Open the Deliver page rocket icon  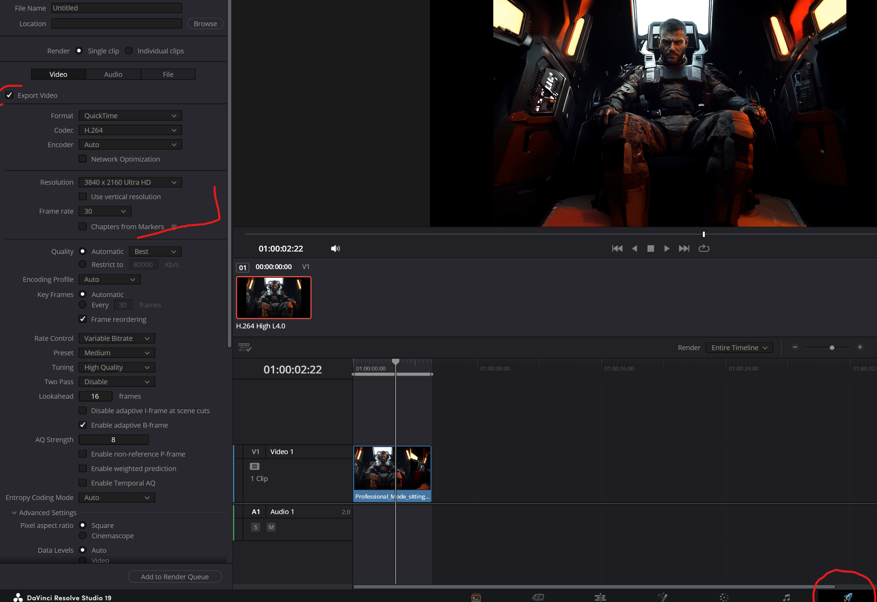pyautogui.click(x=848, y=597)
